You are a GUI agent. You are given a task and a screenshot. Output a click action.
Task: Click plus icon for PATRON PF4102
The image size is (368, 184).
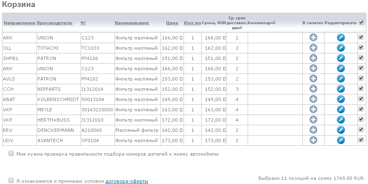click(313, 79)
